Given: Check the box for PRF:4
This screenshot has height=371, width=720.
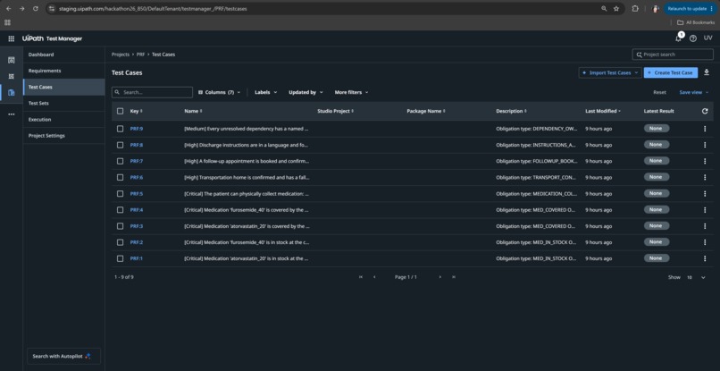Looking at the screenshot, I should tap(120, 209).
